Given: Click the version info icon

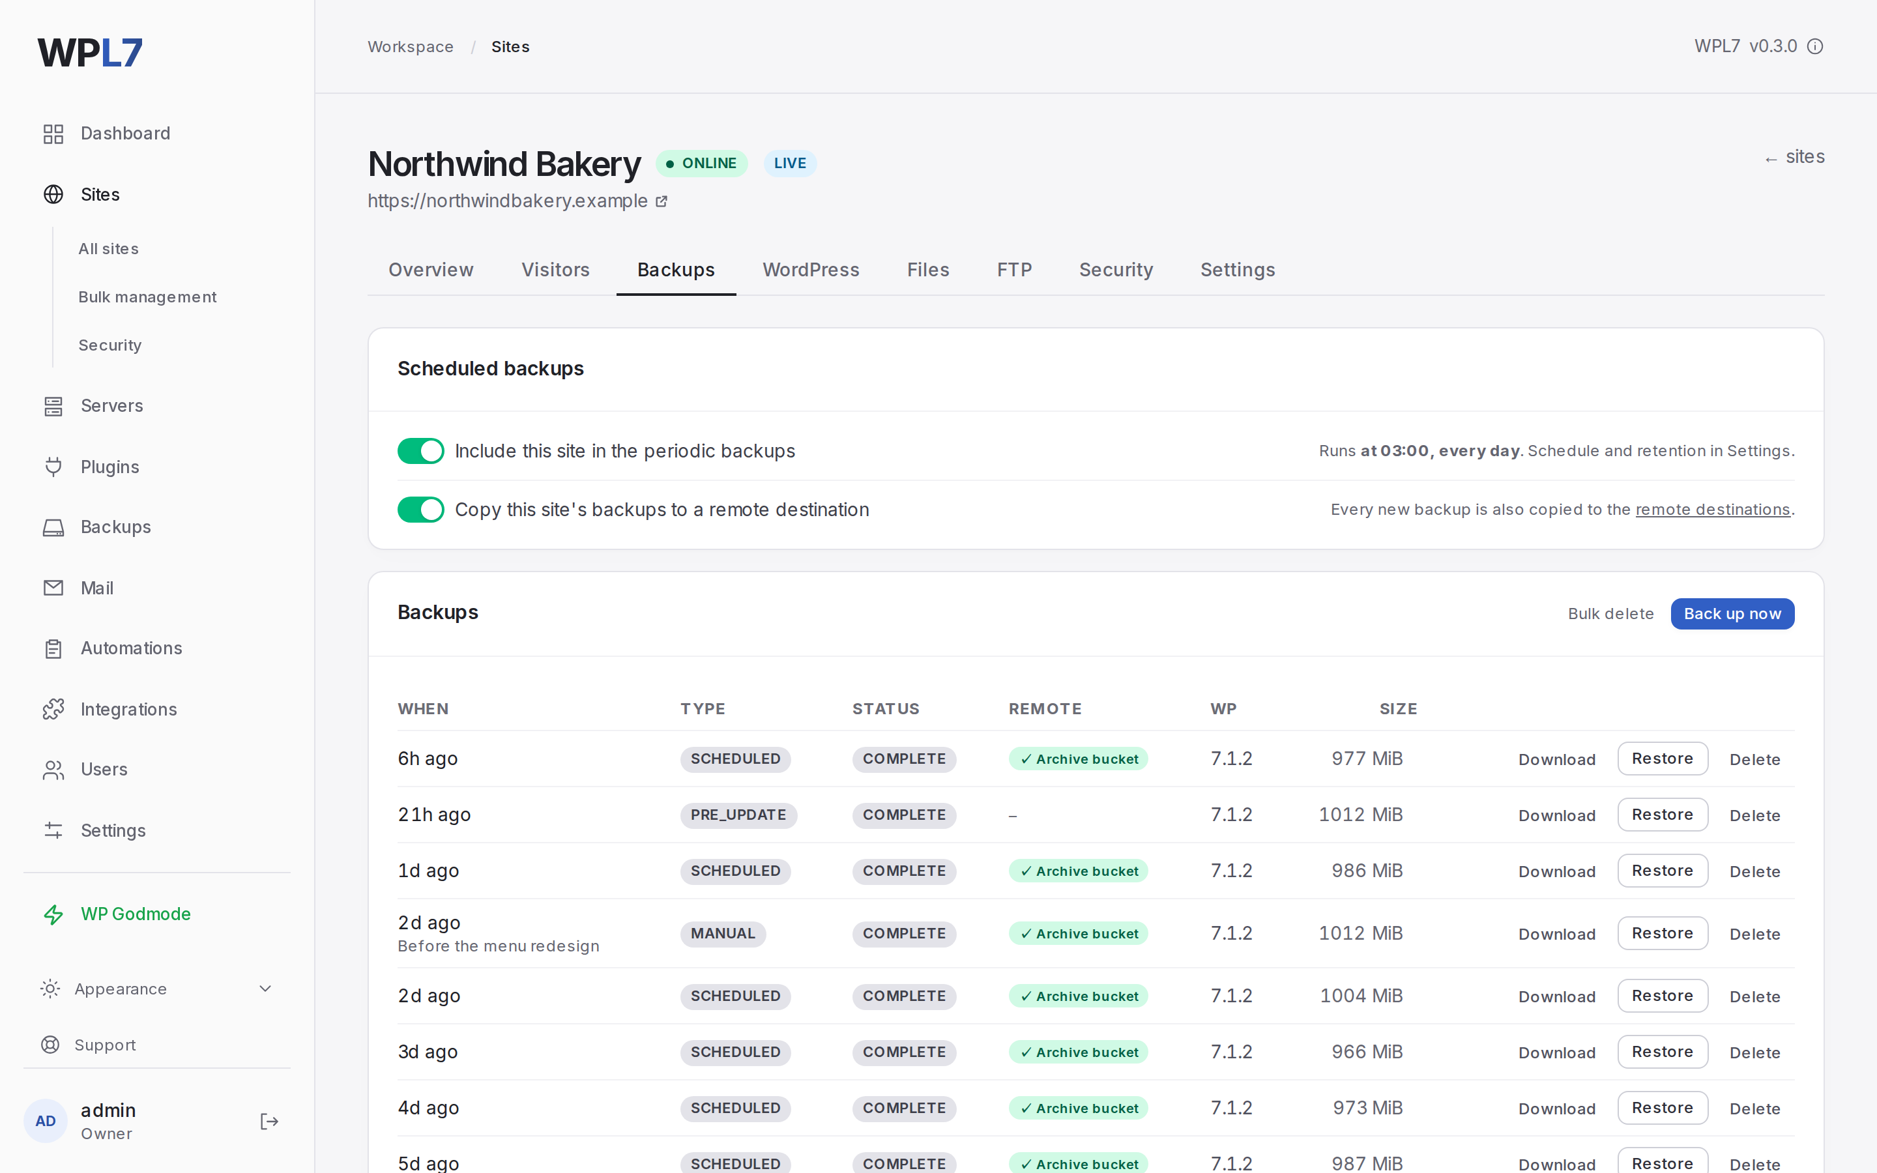Looking at the screenshot, I should tap(1815, 46).
